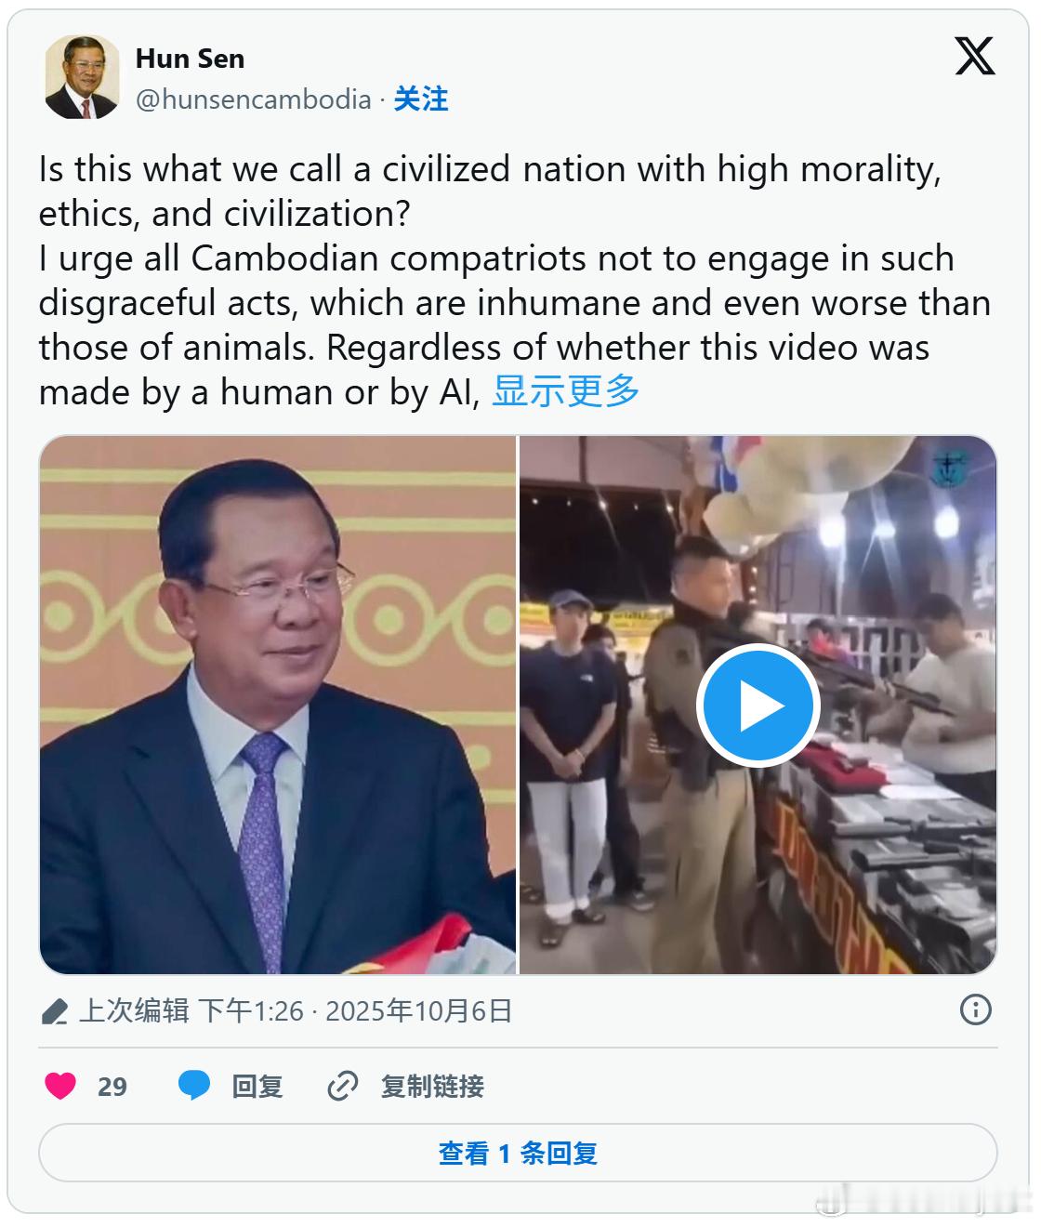Open the Hun Sen display name
Screen dimensions: 1041x1227
click(x=191, y=59)
